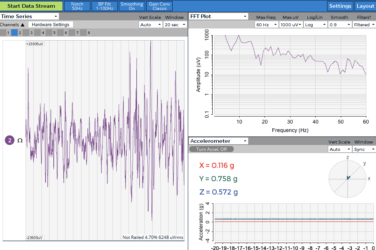This screenshot has width=376, height=250.
Task: Click the purple channel 2 circle icon
Action: tap(10, 140)
